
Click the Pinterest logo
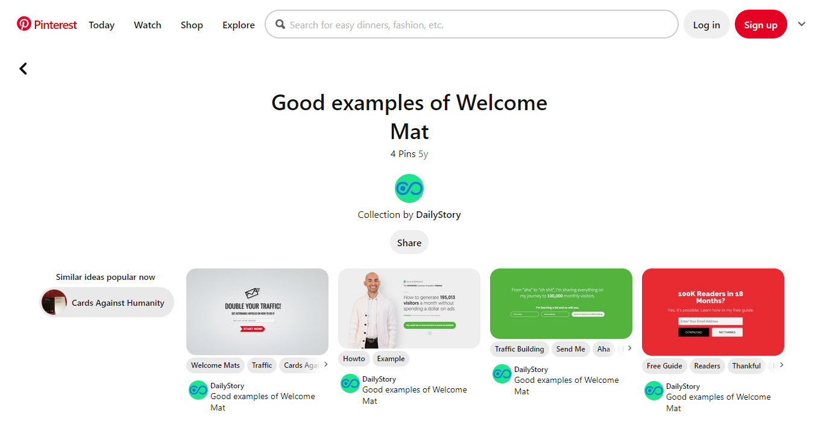[46, 24]
